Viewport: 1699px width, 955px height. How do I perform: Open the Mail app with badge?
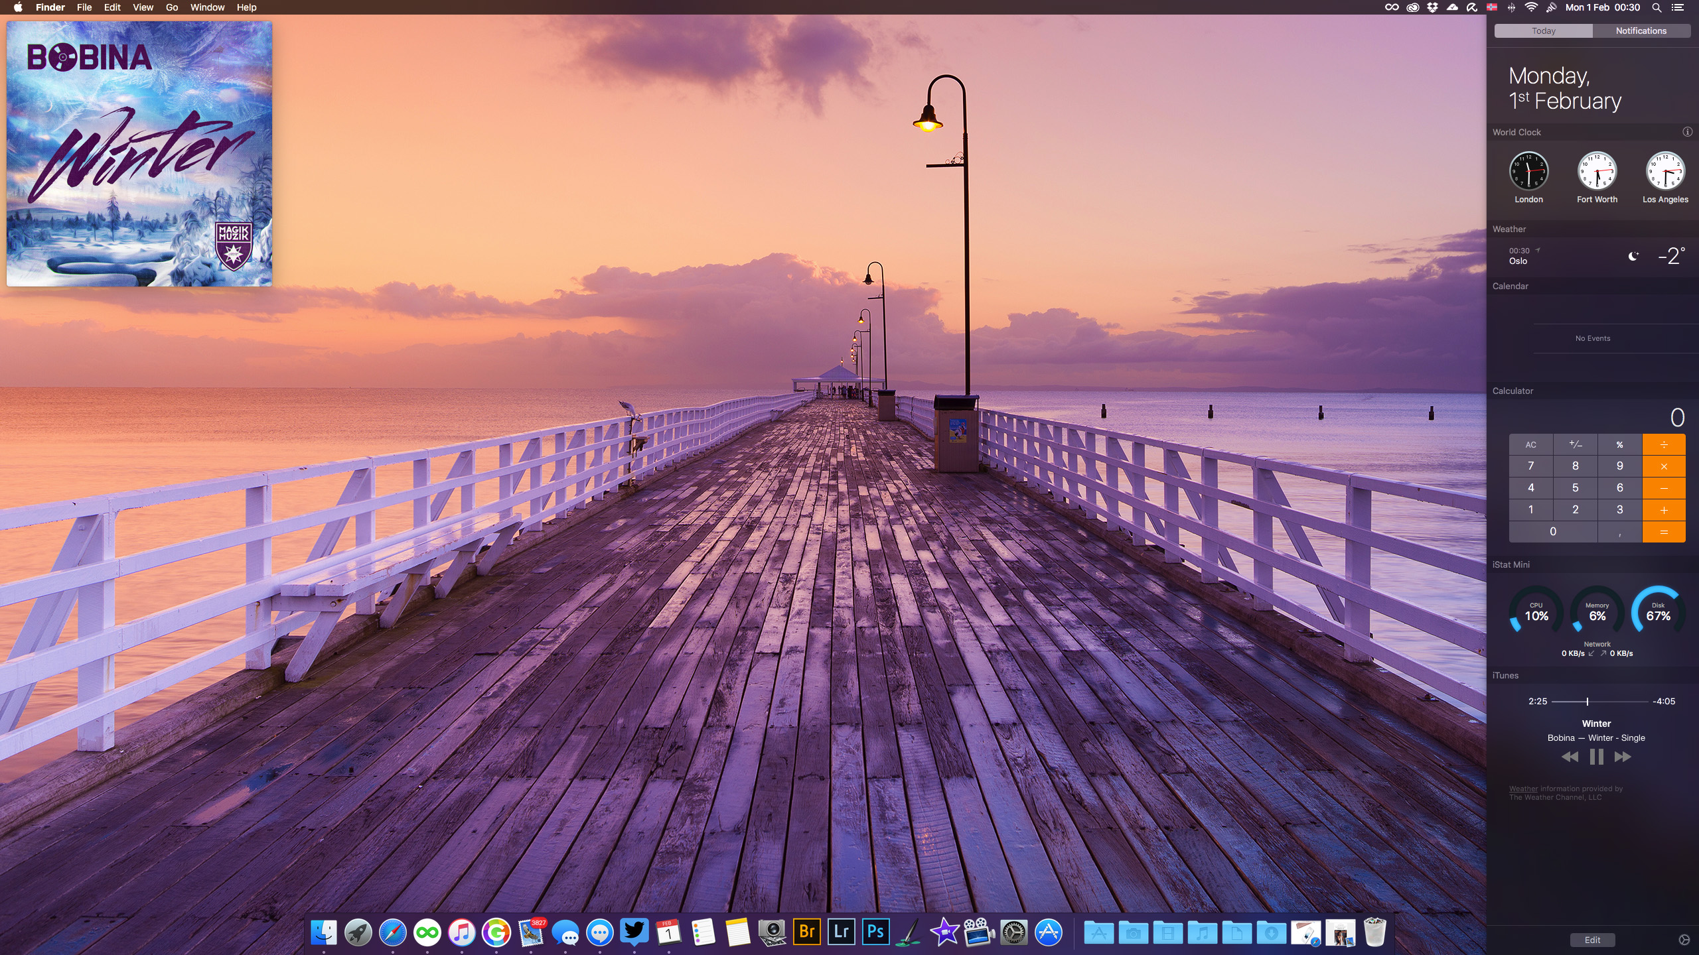[531, 932]
